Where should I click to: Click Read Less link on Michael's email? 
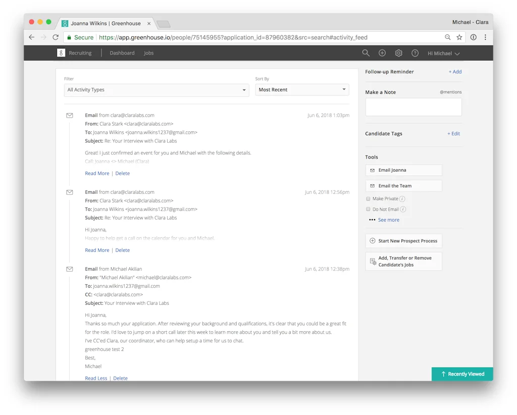(96, 378)
